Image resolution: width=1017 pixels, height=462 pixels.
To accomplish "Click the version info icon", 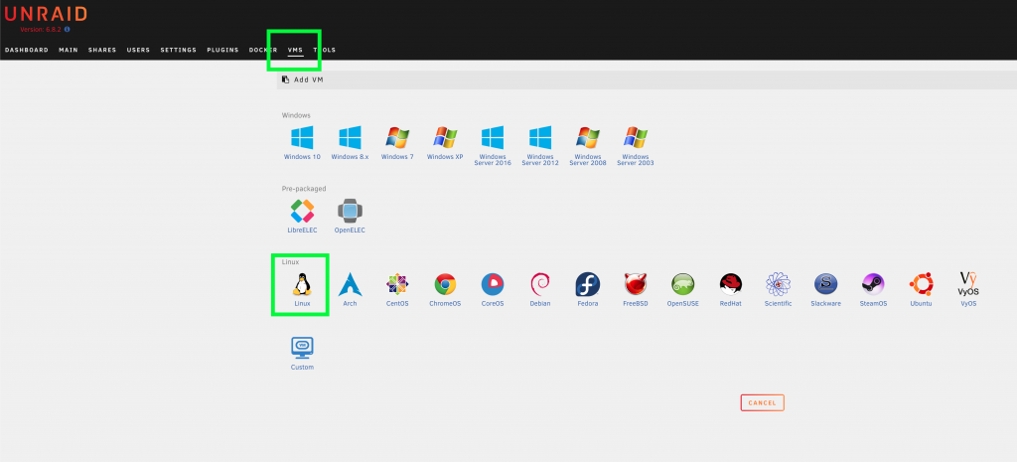I will (67, 30).
